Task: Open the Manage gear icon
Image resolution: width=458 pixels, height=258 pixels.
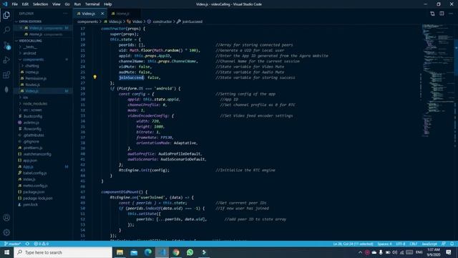Action: (6, 232)
